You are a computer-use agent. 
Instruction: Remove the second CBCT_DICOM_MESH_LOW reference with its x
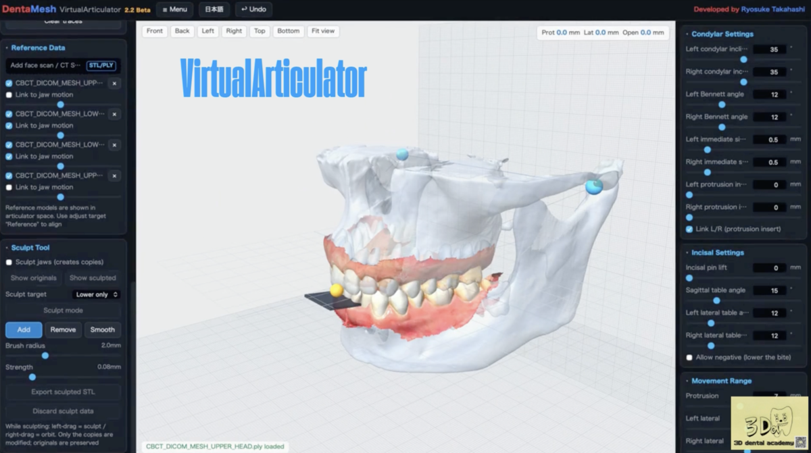tap(114, 145)
